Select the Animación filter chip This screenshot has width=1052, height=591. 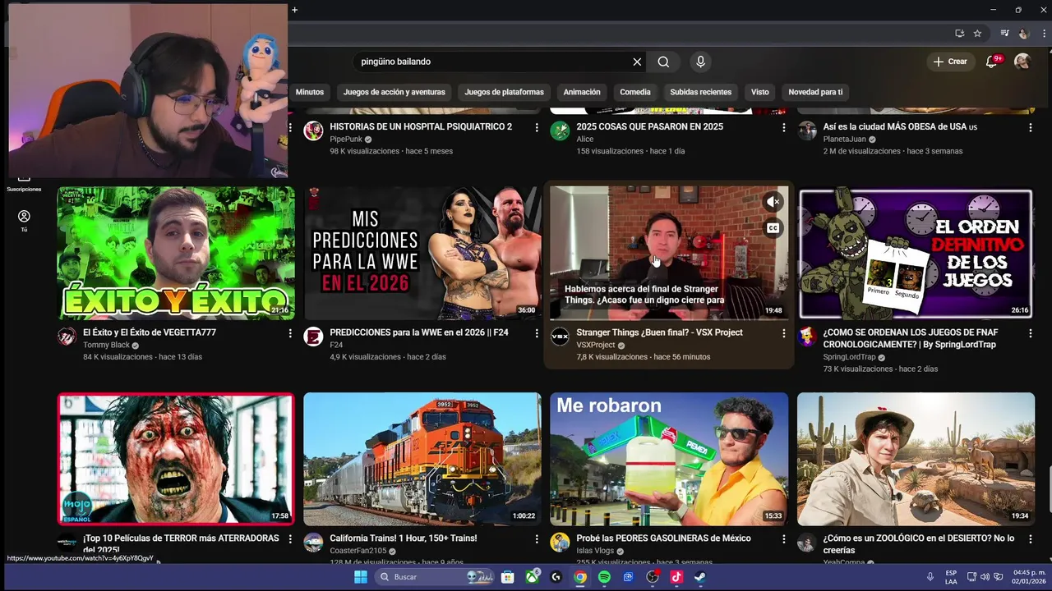click(582, 92)
